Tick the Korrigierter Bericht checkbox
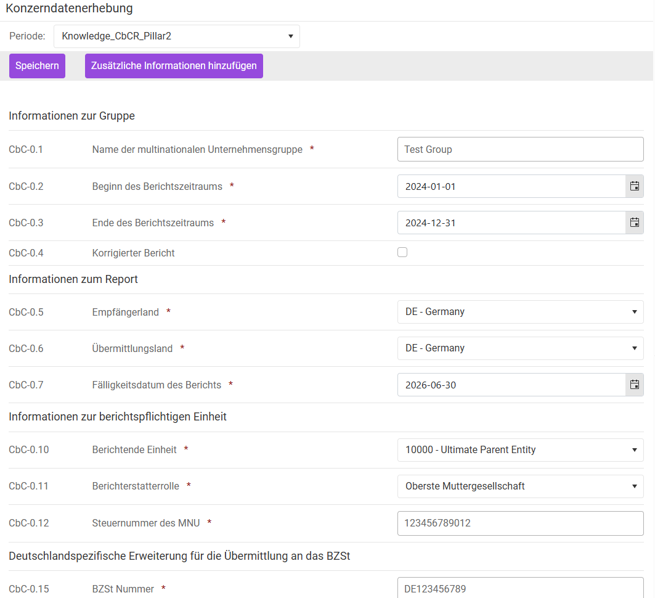This screenshot has height=598, width=655. pyautogui.click(x=402, y=252)
